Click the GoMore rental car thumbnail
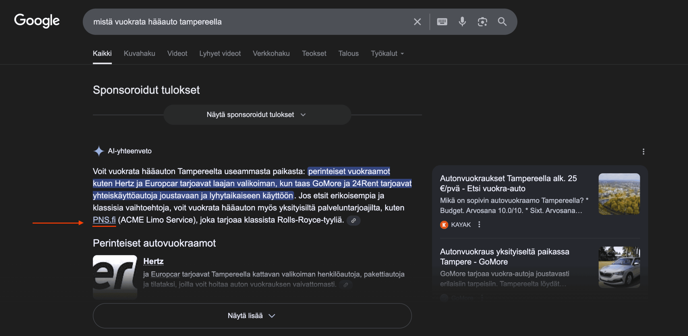Image resolution: width=688 pixels, height=336 pixels. coord(619,266)
